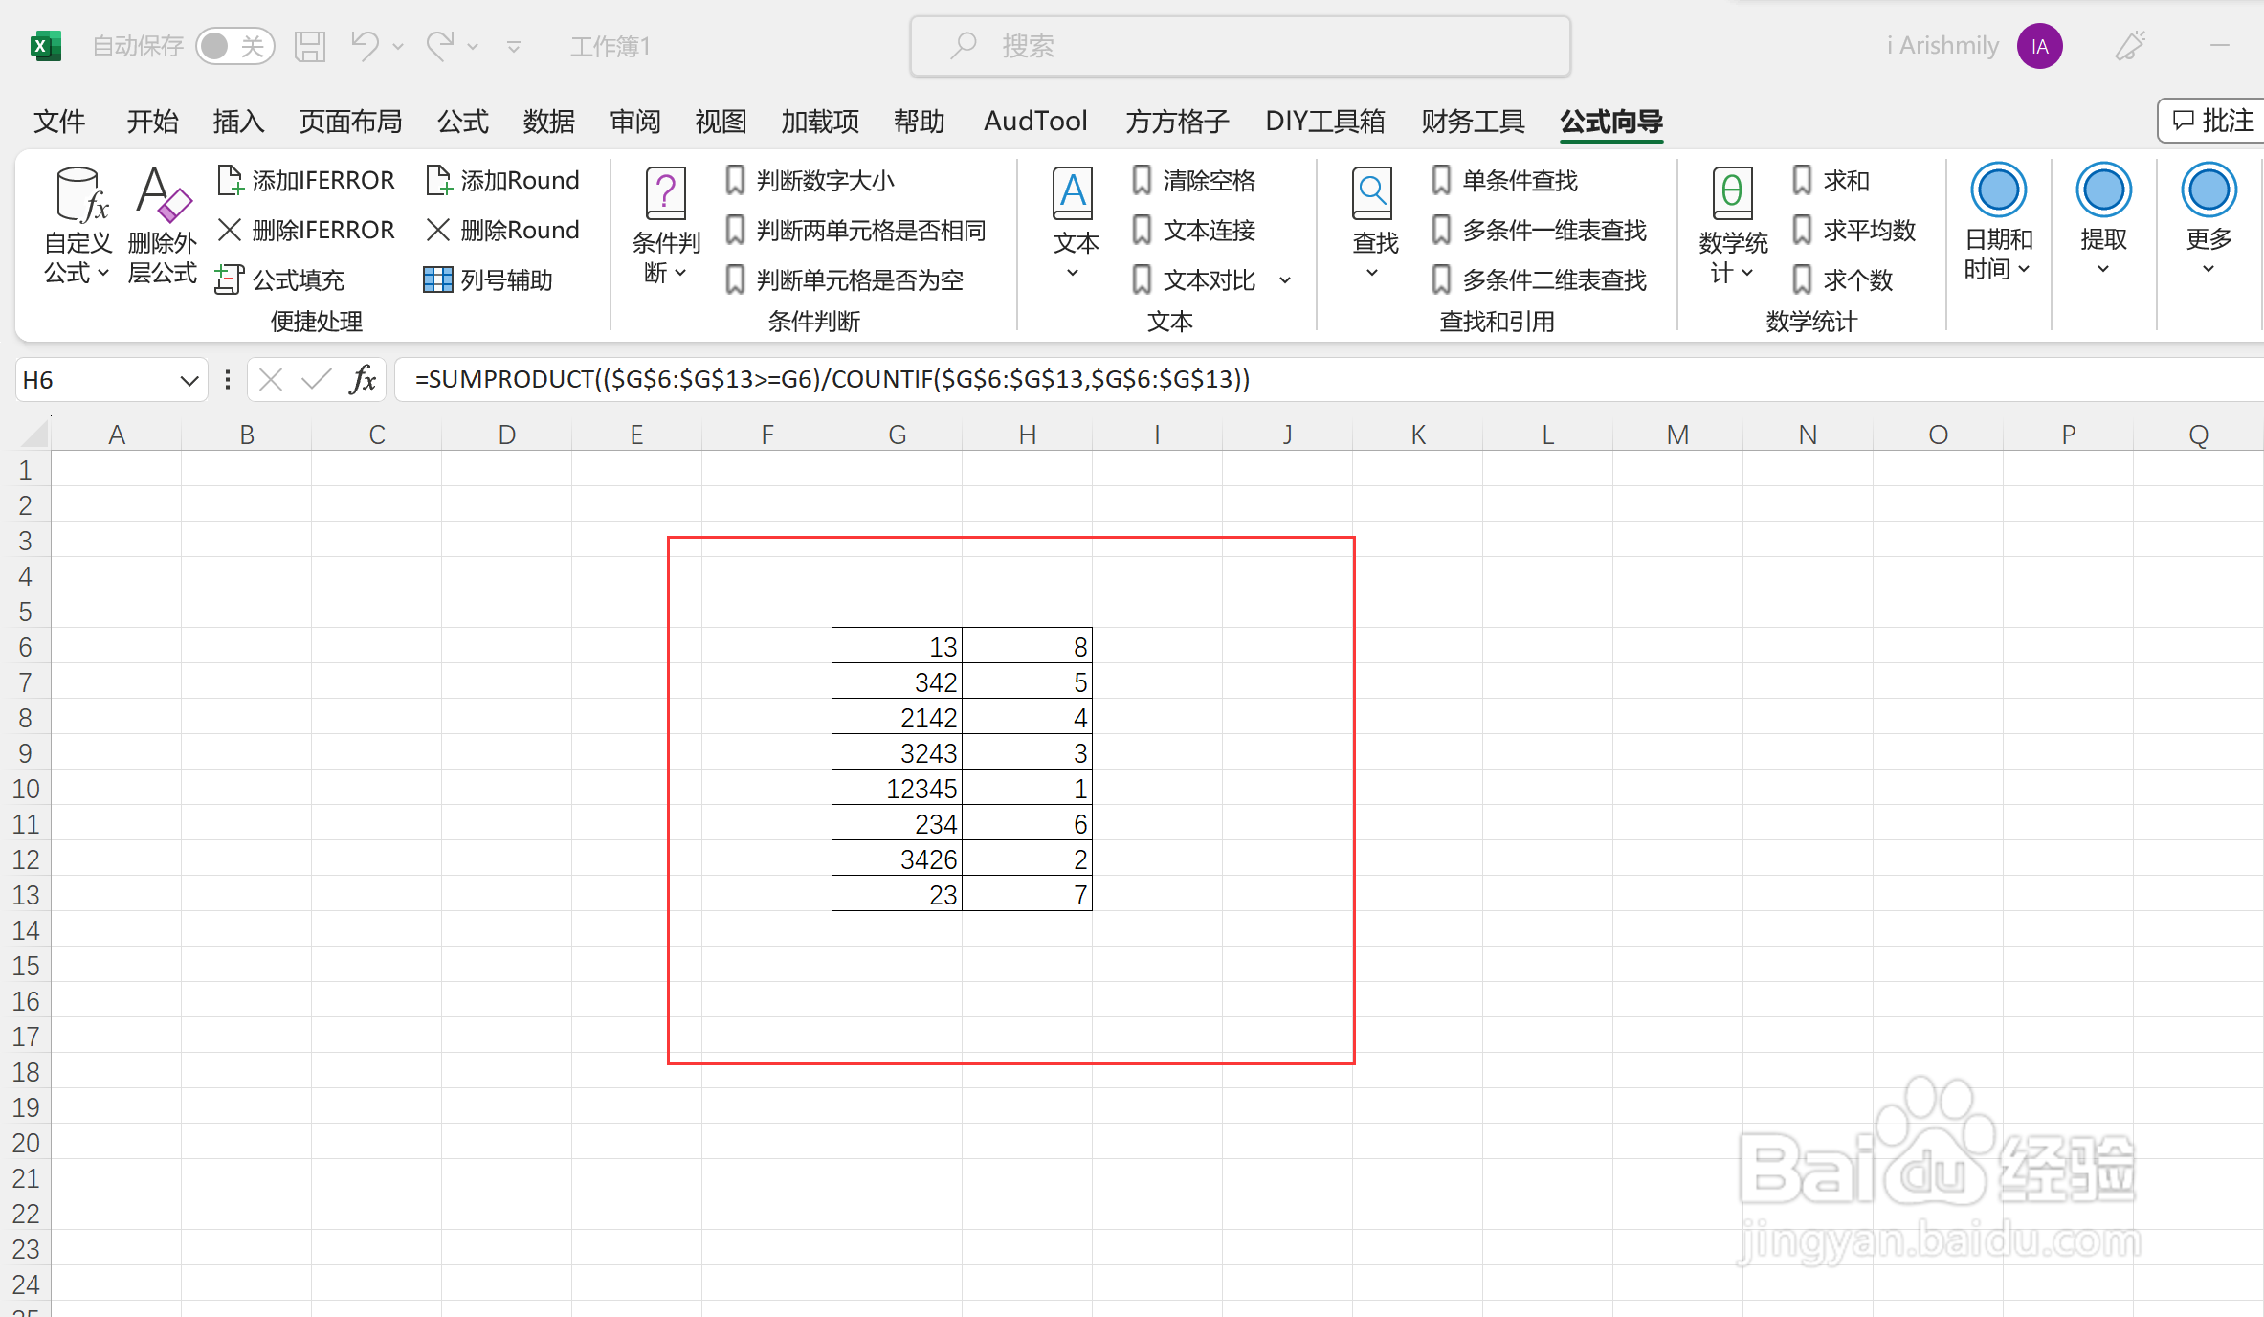Open the custom formula (自定义公式) icon
The image size is (2264, 1317).
(78, 194)
